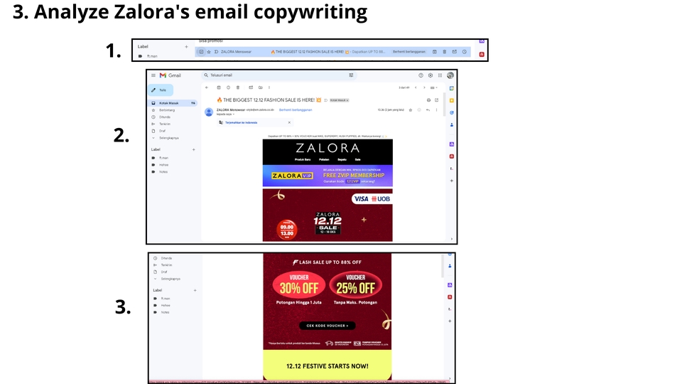Delete the email using the screenshot 1 trash icon
Screen dimensions: 682x384
[x=445, y=52]
